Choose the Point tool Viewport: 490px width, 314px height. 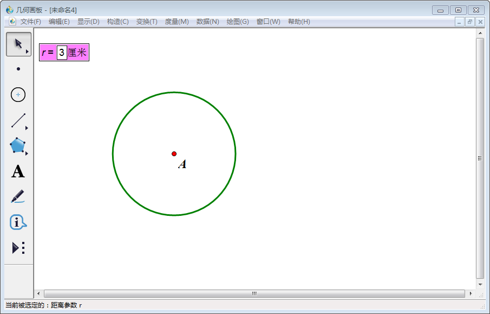[x=18, y=69]
